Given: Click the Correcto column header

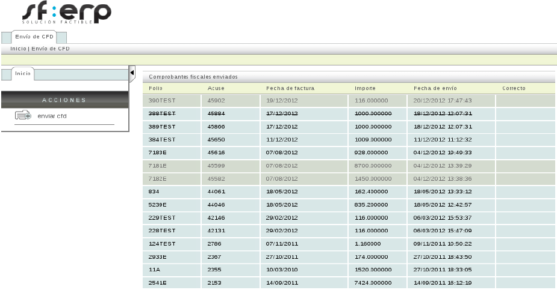Looking at the screenshot, I should (514, 89).
